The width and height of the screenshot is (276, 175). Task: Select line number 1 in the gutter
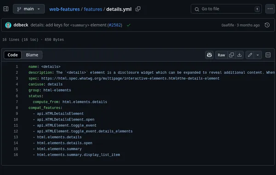pyautogui.click(x=17, y=66)
